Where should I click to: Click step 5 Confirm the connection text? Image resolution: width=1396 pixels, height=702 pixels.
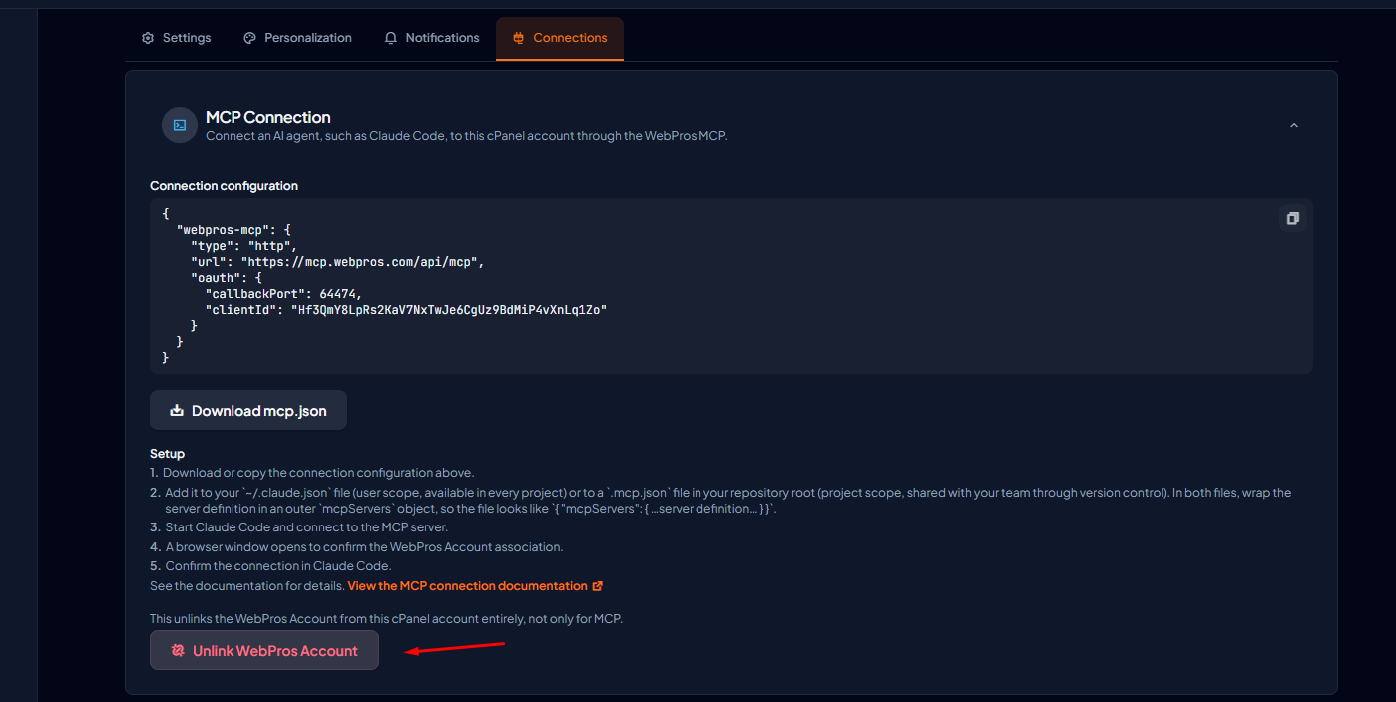coord(278,566)
